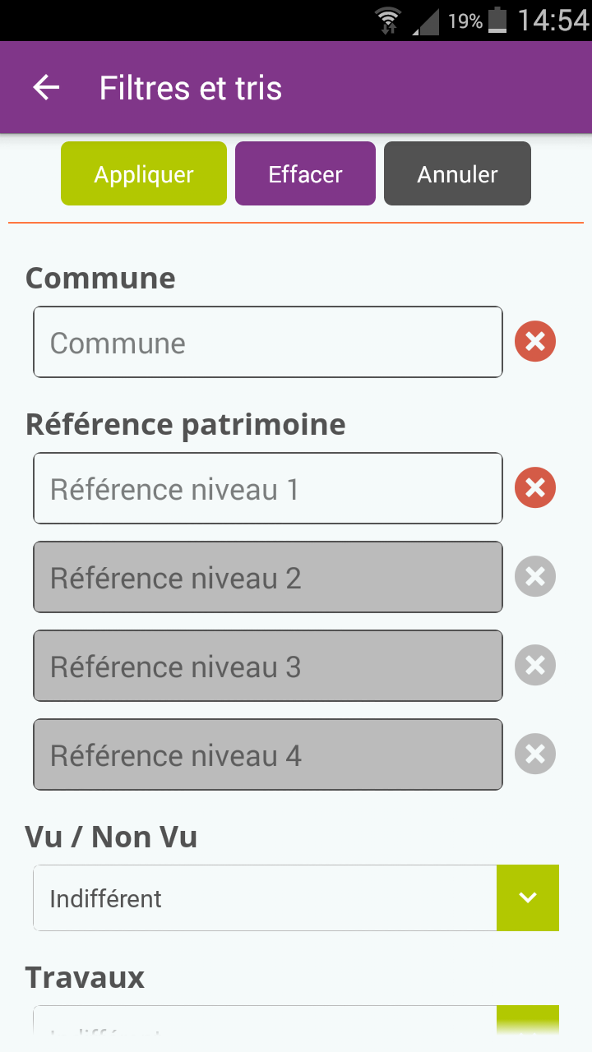Focus the Référence niveau 1 field
592x1052 pixels.
[x=268, y=488]
